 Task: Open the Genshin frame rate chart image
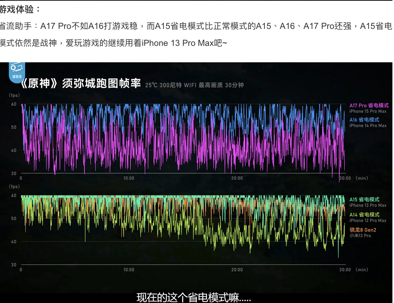(x=196, y=183)
